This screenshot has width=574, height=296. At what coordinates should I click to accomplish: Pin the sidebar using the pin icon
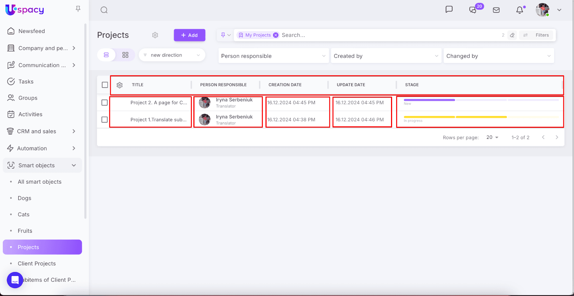[78, 9]
